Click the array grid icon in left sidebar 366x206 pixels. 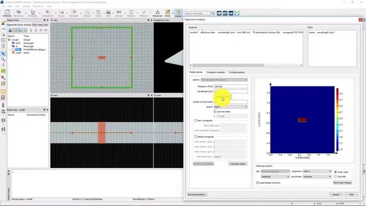click(x=3, y=40)
